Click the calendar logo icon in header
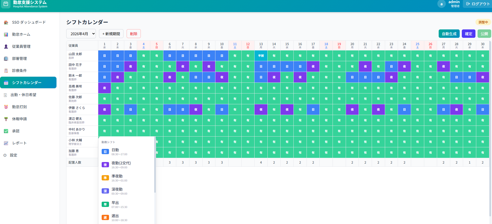The image size is (492, 224). (x=6, y=4)
